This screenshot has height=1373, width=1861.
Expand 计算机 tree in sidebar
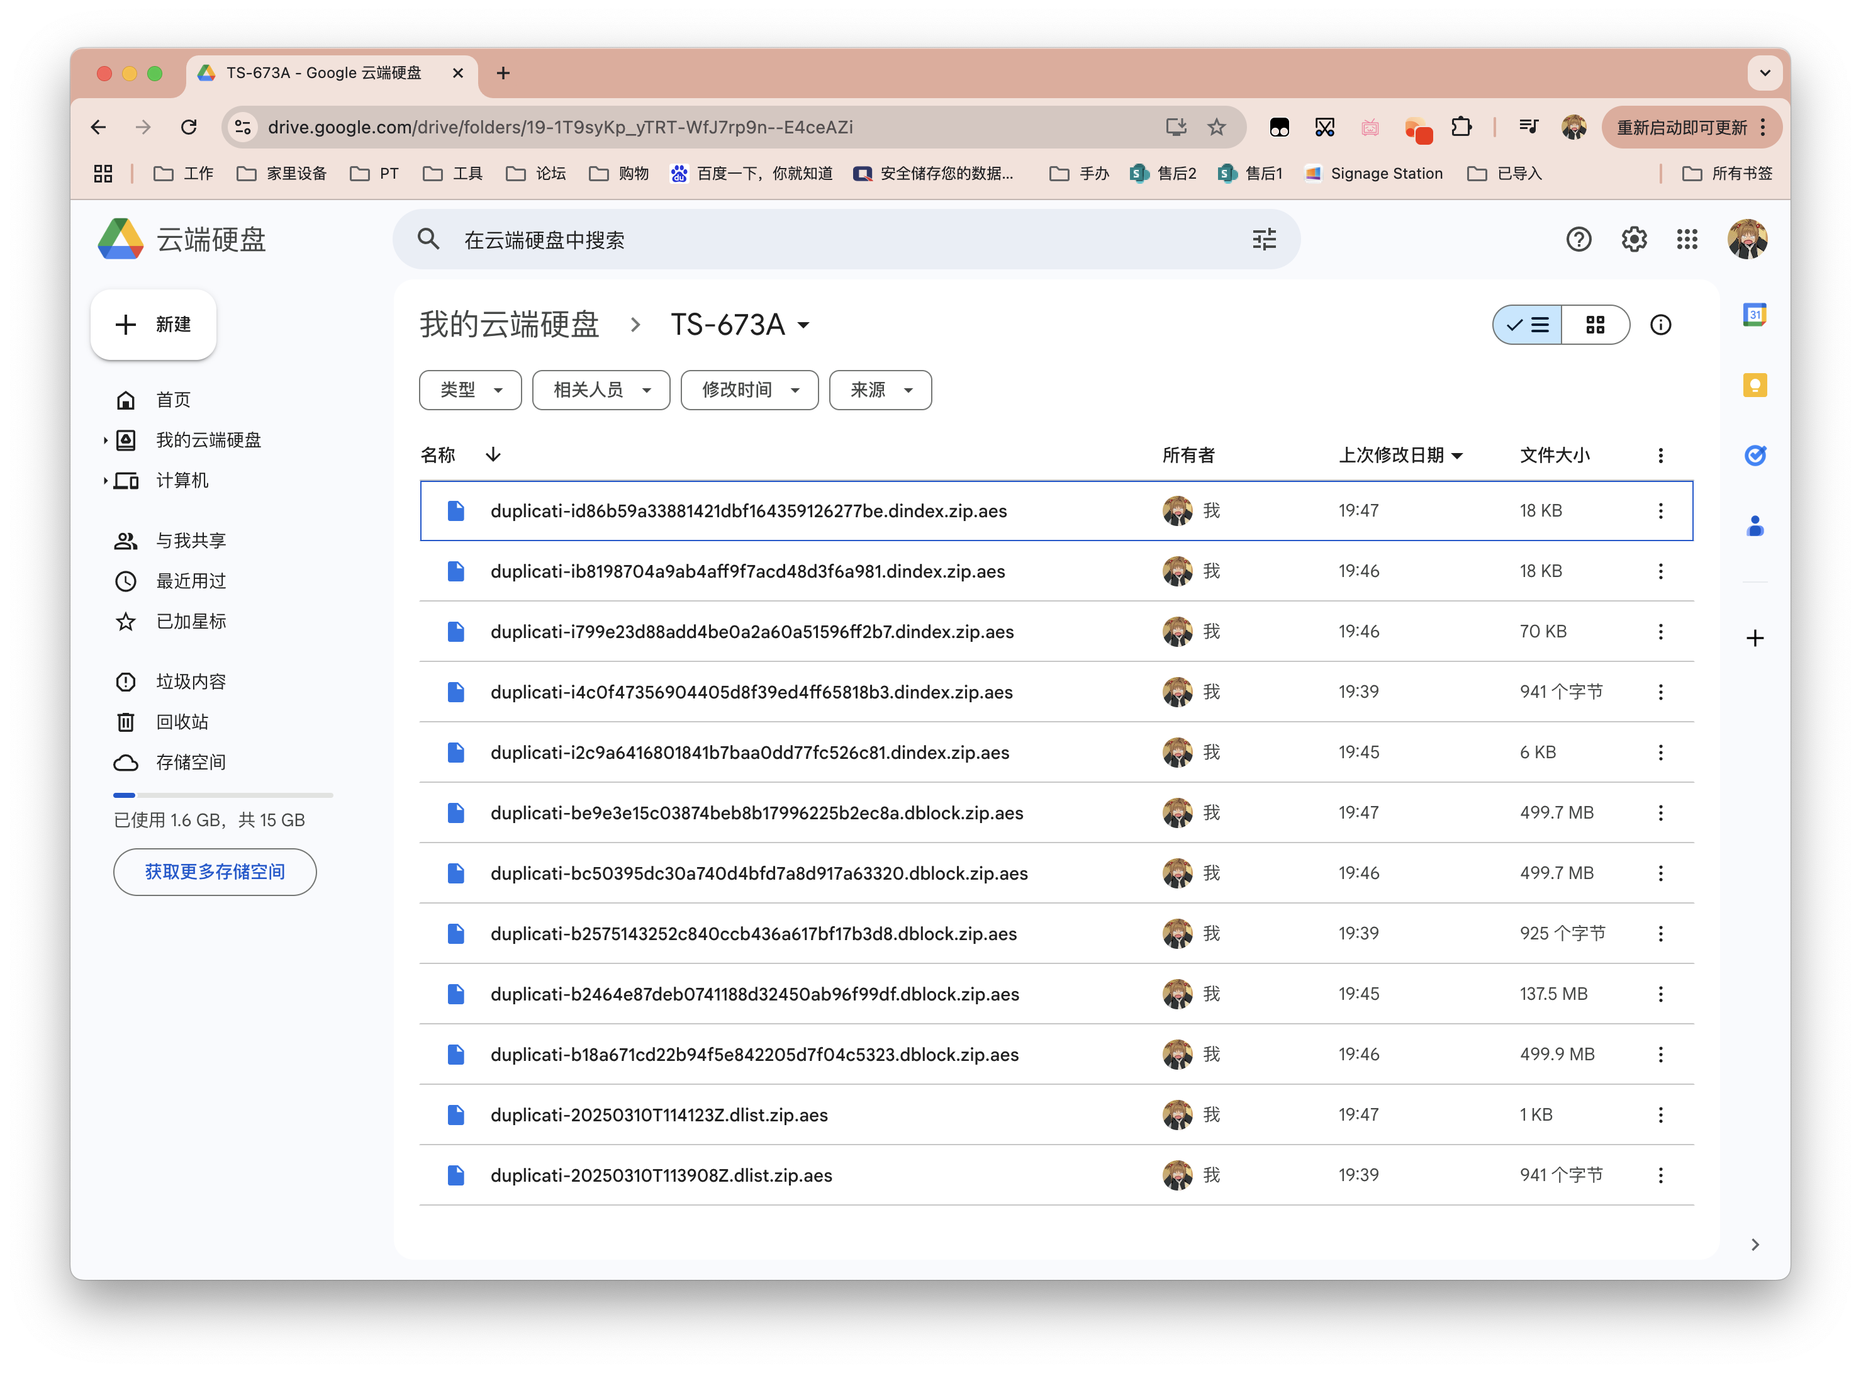(104, 480)
